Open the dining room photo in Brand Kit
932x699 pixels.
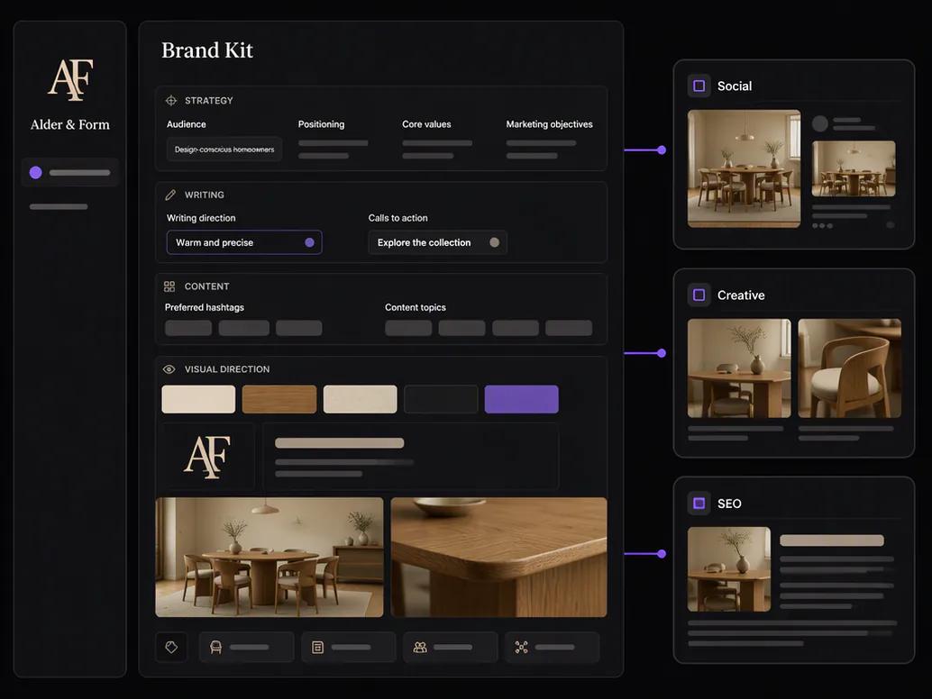tap(270, 557)
